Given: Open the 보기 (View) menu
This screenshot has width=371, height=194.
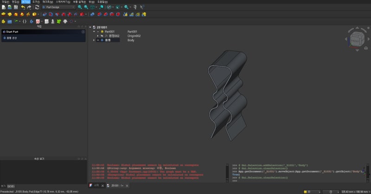Looking at the screenshot, I should (26, 2).
